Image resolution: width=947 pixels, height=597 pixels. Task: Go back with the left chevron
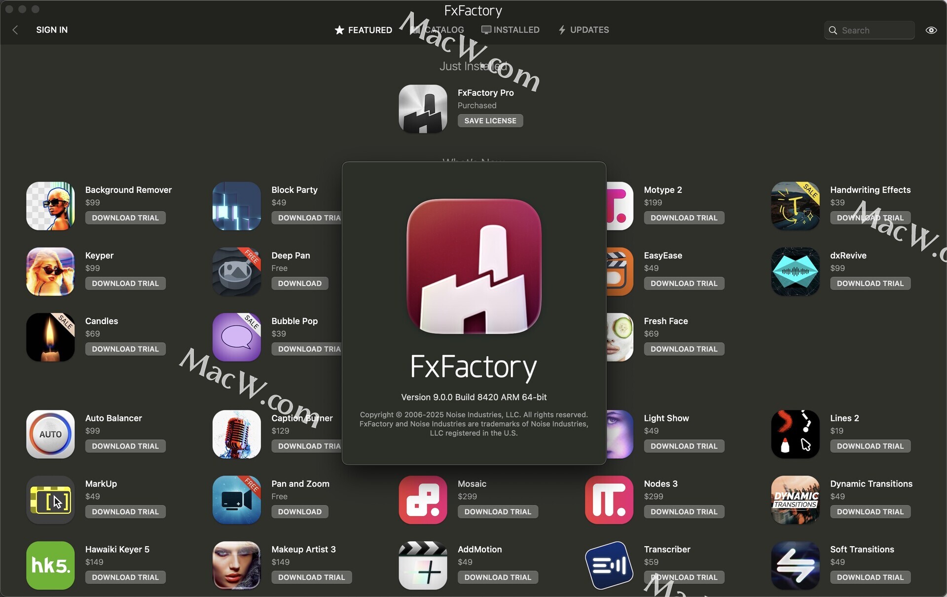pyautogui.click(x=15, y=30)
